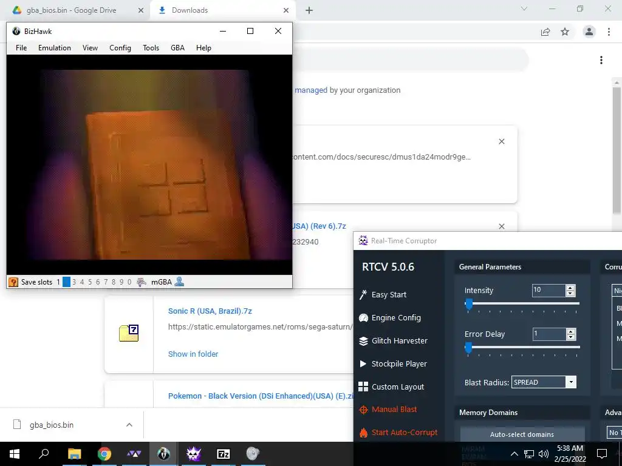
Task: Remove the googleusercontent download entry
Action: click(x=501, y=141)
